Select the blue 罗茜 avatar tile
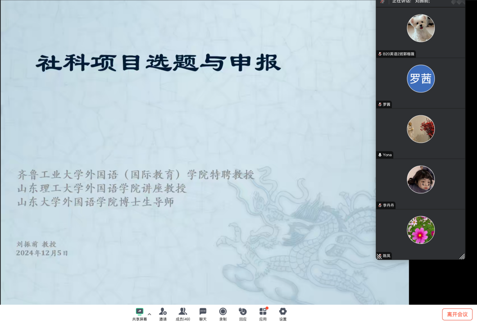 pyautogui.click(x=421, y=78)
